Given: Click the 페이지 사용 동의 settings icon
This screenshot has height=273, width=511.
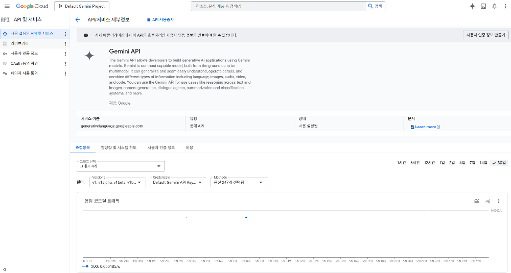Looking at the screenshot, I should click(5, 73).
